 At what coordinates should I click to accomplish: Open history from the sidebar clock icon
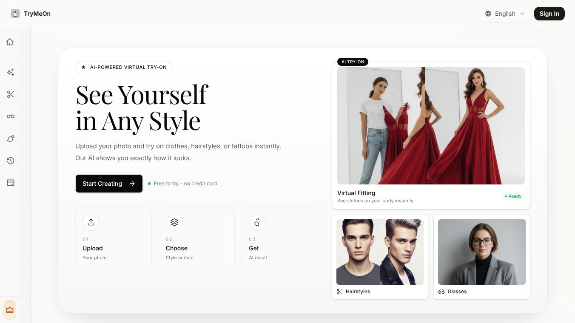(11, 161)
